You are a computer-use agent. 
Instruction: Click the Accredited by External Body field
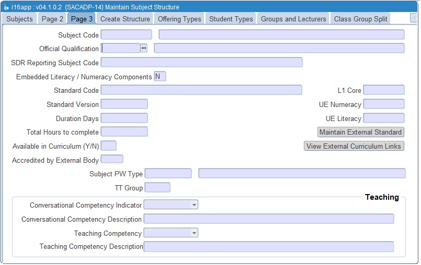click(112, 160)
